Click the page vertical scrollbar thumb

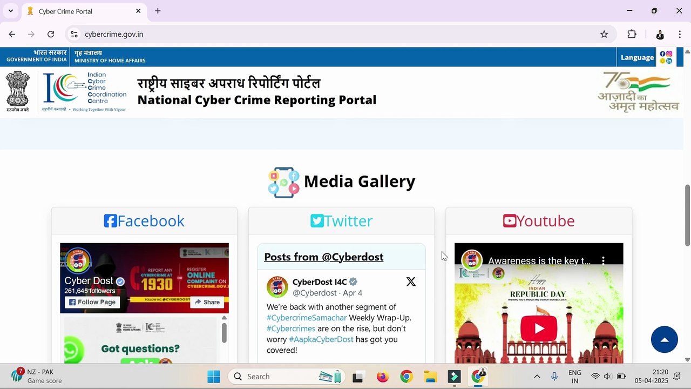(x=687, y=215)
